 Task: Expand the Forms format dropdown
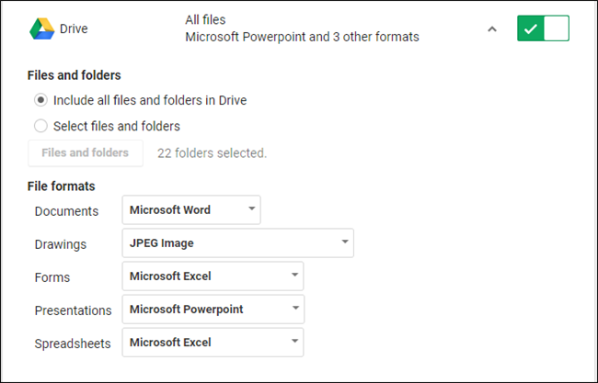point(213,276)
